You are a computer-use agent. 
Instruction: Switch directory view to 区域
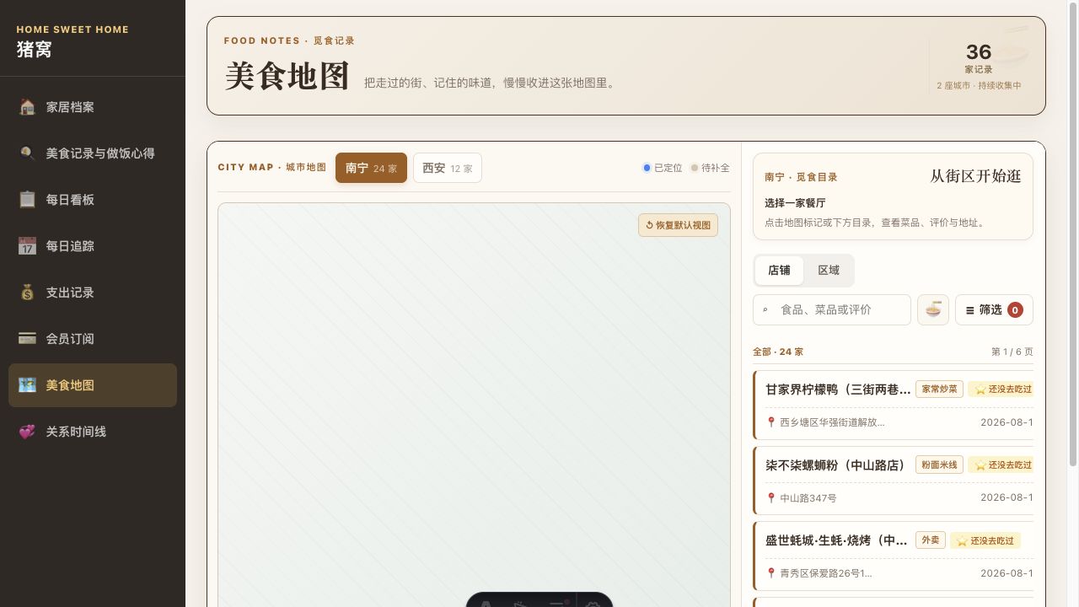(x=829, y=271)
